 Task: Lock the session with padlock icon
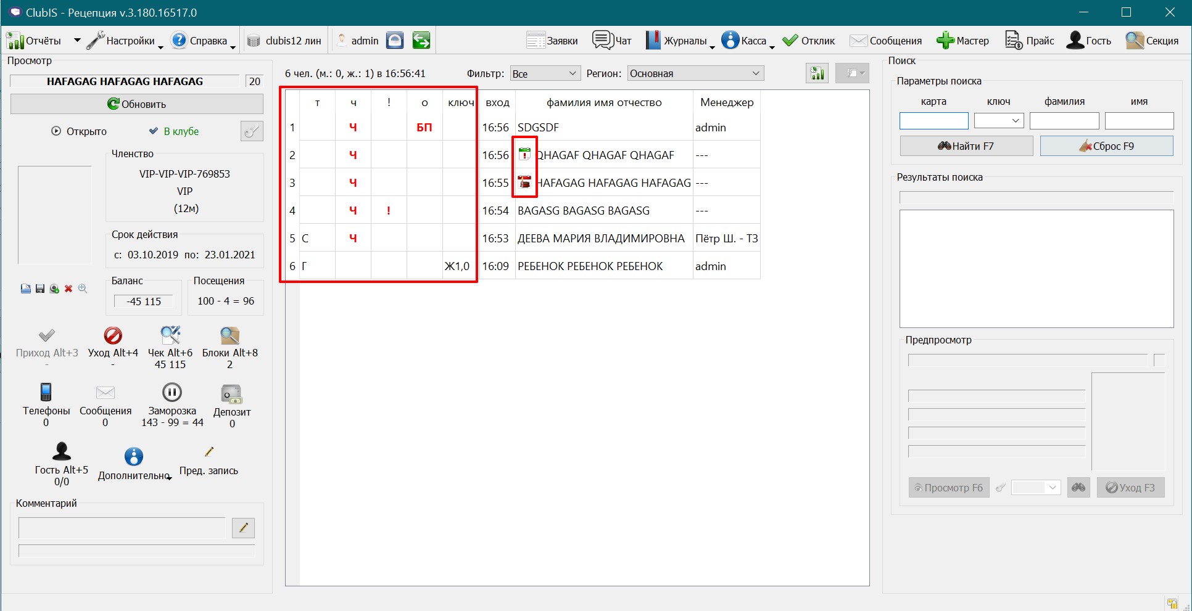tap(395, 41)
